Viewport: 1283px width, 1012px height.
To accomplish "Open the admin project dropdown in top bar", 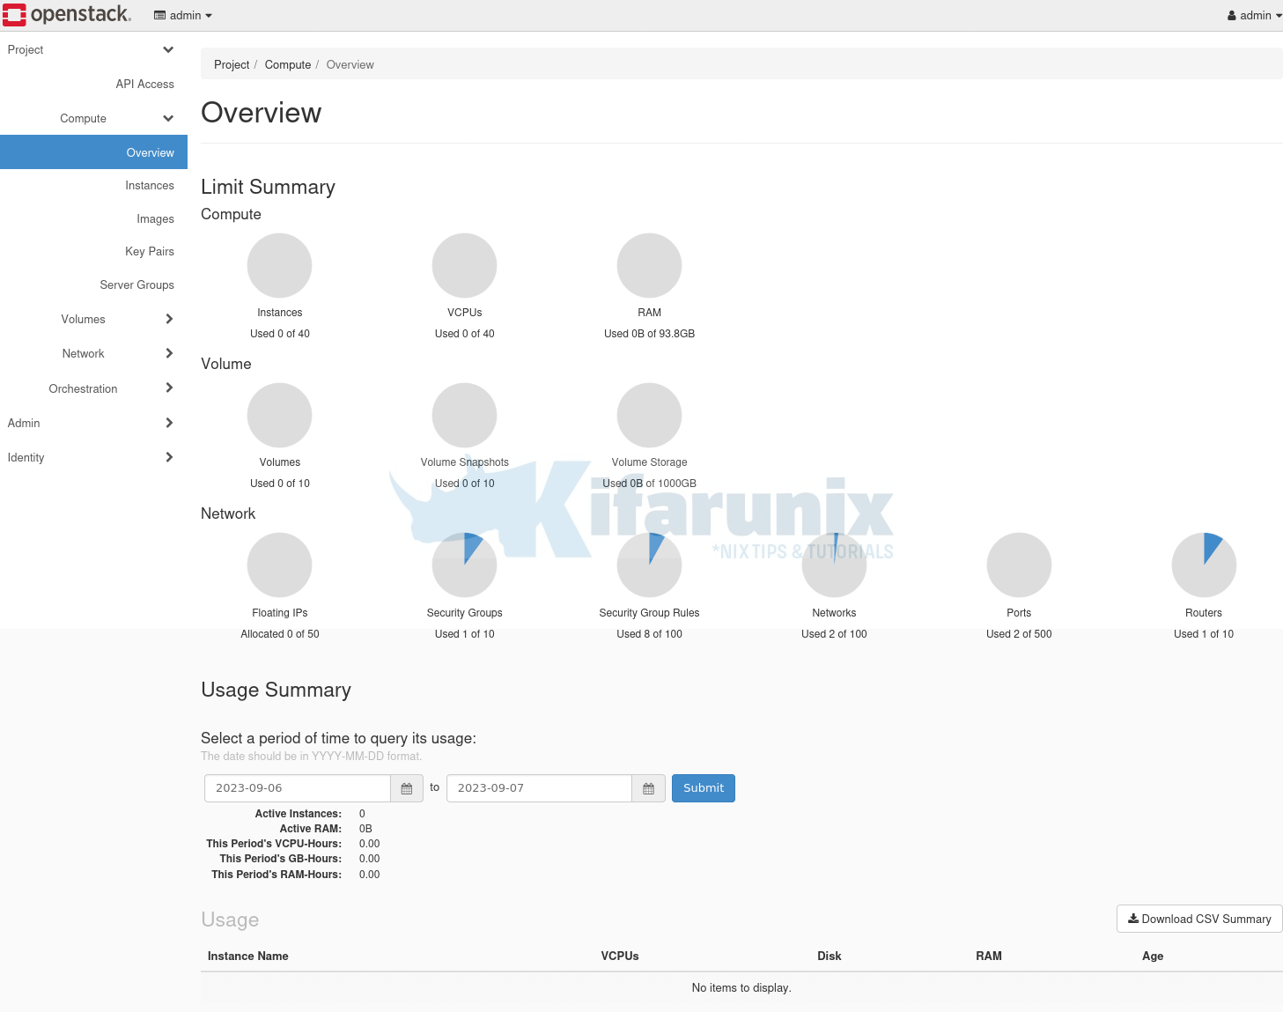I will click(x=182, y=15).
